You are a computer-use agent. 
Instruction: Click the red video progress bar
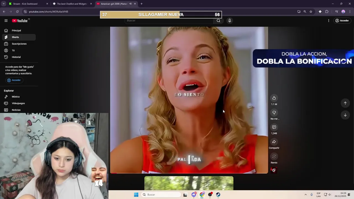tap(189, 173)
